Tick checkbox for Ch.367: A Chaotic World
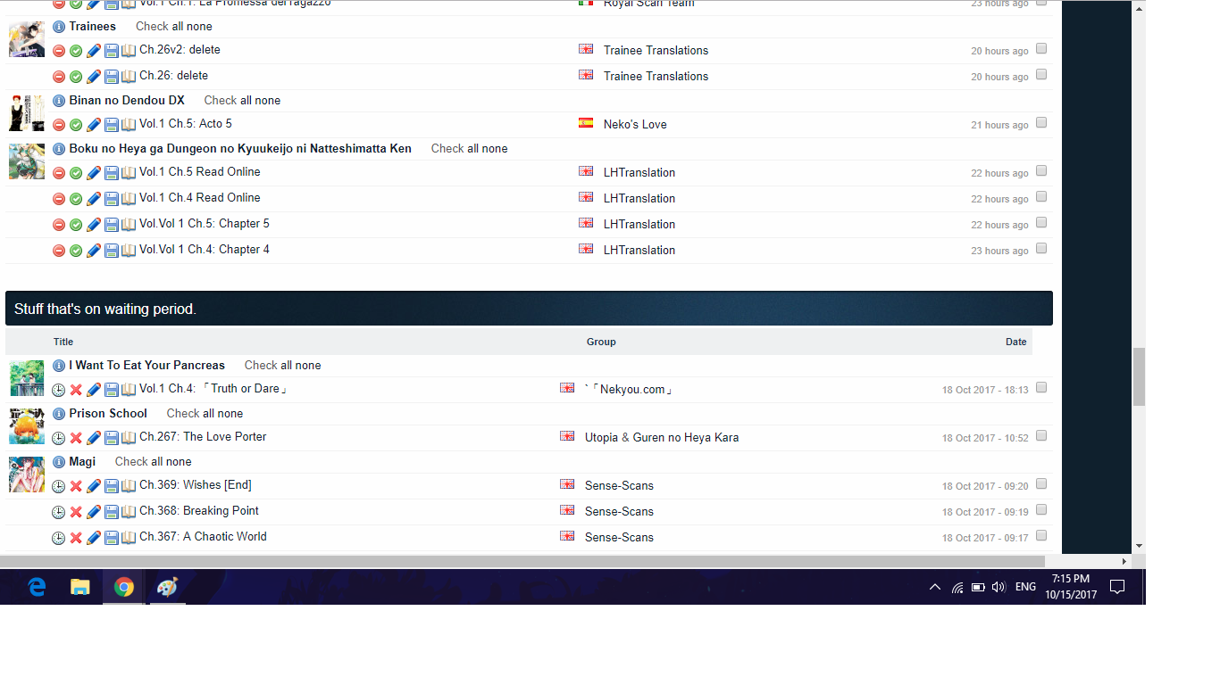The height and width of the screenshot is (685, 1220). [1041, 536]
